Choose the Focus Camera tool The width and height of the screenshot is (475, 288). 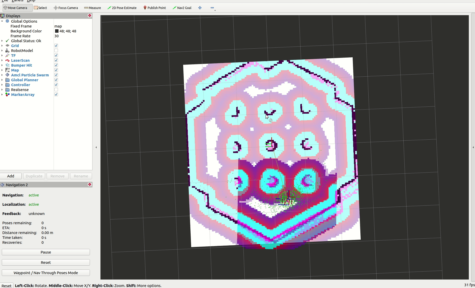66,8
